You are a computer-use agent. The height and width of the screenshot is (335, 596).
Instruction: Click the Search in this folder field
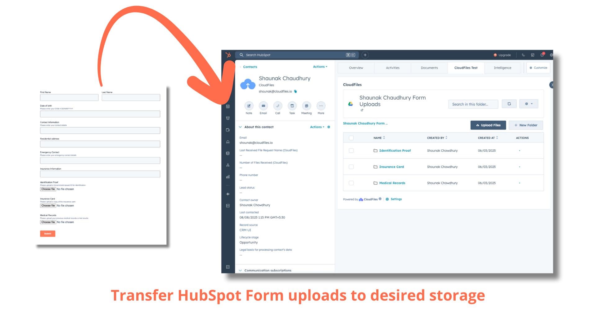[473, 104]
